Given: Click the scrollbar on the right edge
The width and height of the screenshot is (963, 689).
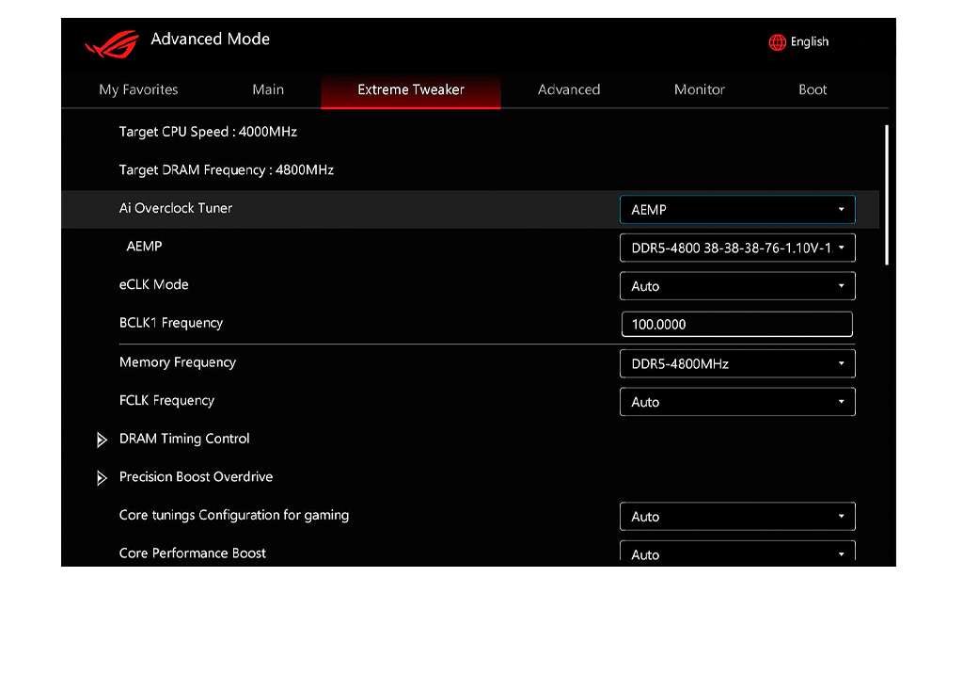Looking at the screenshot, I should pyautogui.click(x=888, y=188).
